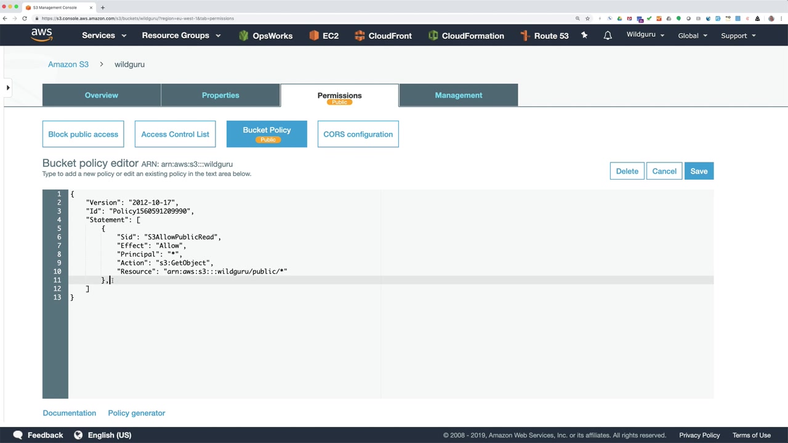Switch to the Management tab

(459, 95)
